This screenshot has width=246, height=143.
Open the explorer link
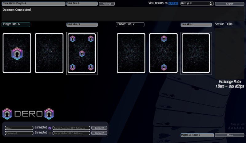pos(173,3)
